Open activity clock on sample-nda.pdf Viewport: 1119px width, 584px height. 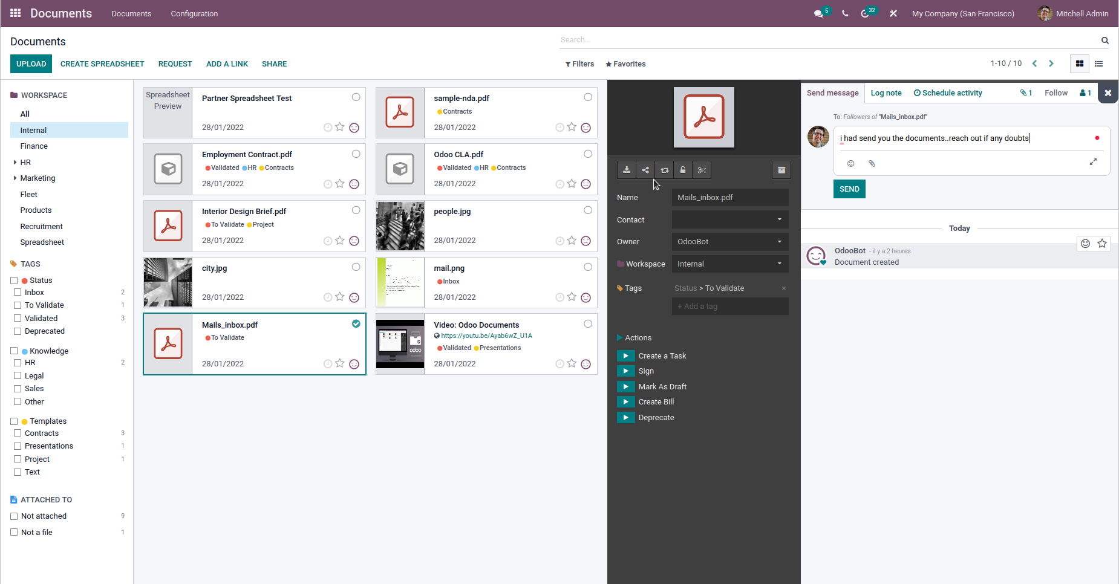point(560,127)
